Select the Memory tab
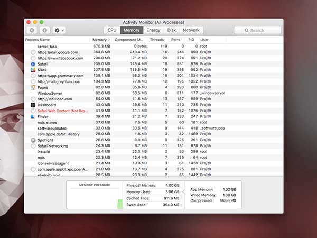This screenshot has width=317, height=238. point(132,30)
